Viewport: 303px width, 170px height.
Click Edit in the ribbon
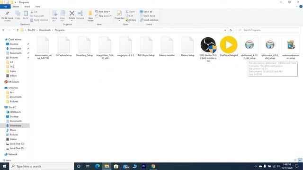[x=129, y=16]
